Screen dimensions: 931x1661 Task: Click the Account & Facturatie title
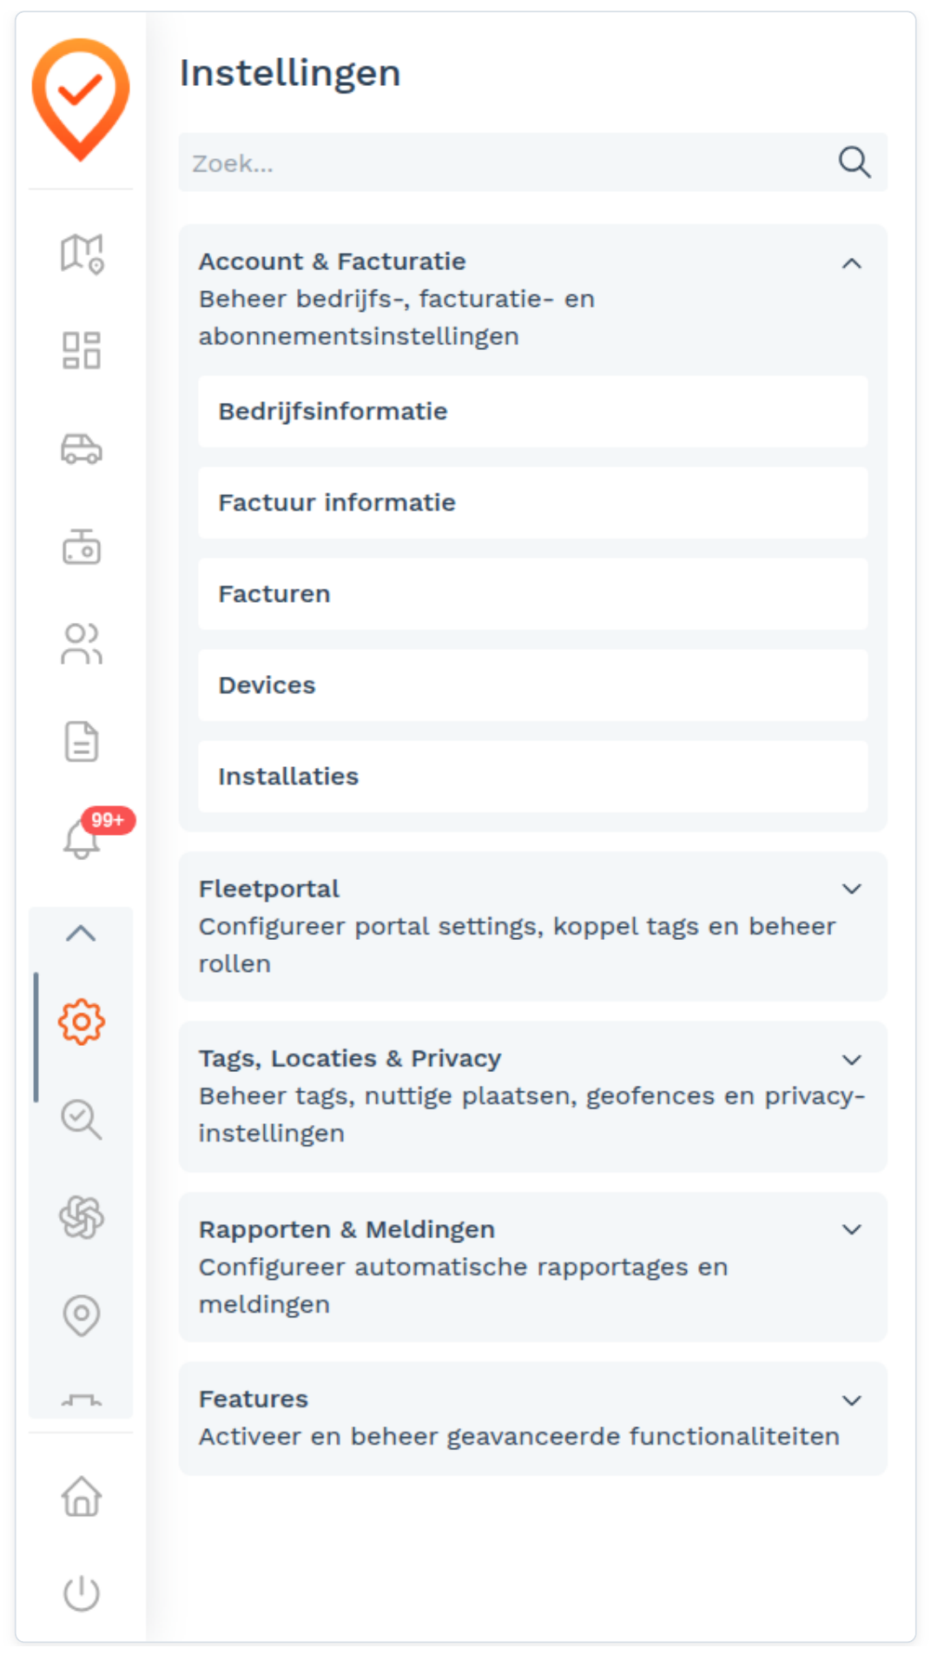[x=333, y=261]
